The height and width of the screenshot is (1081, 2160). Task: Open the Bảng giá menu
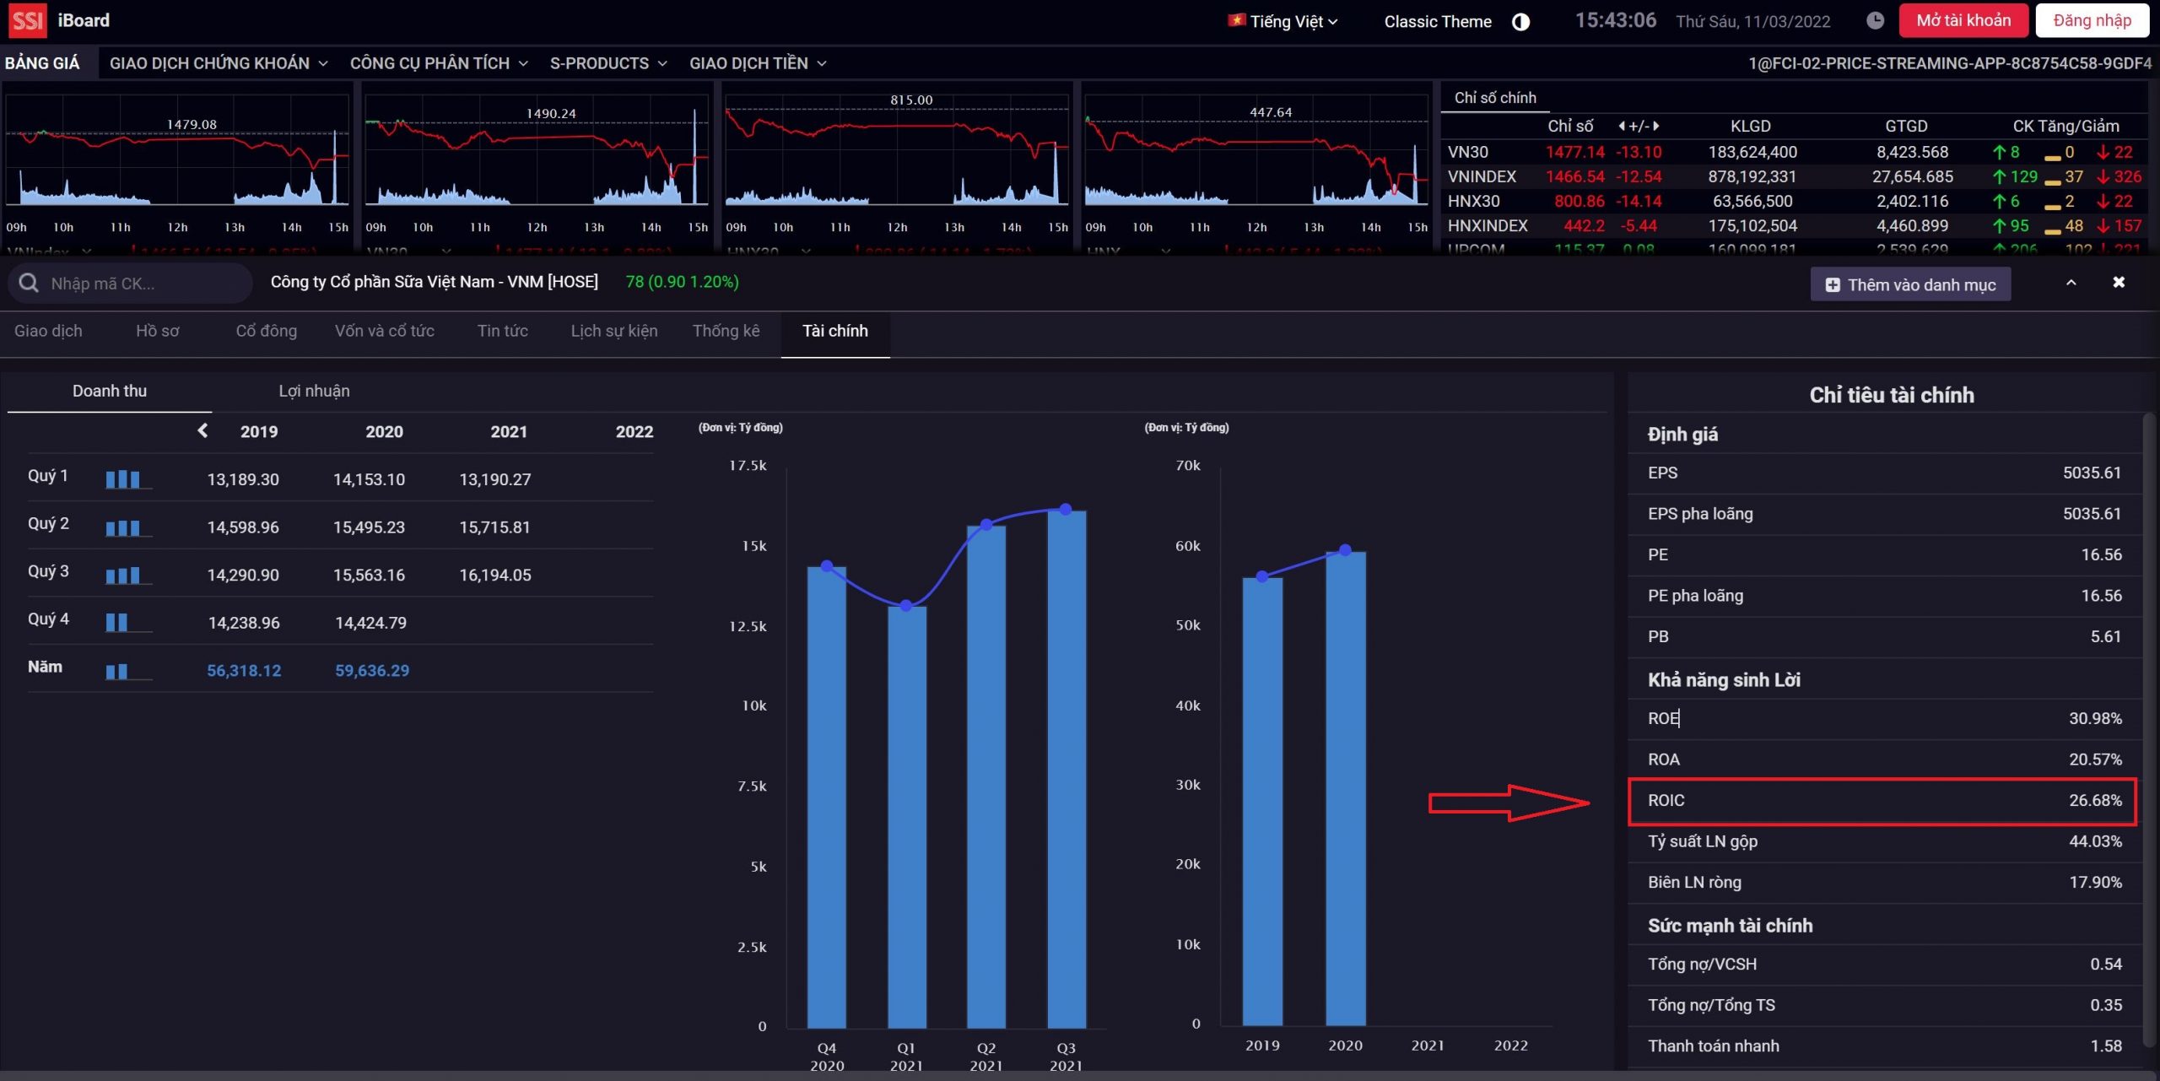pos(42,63)
